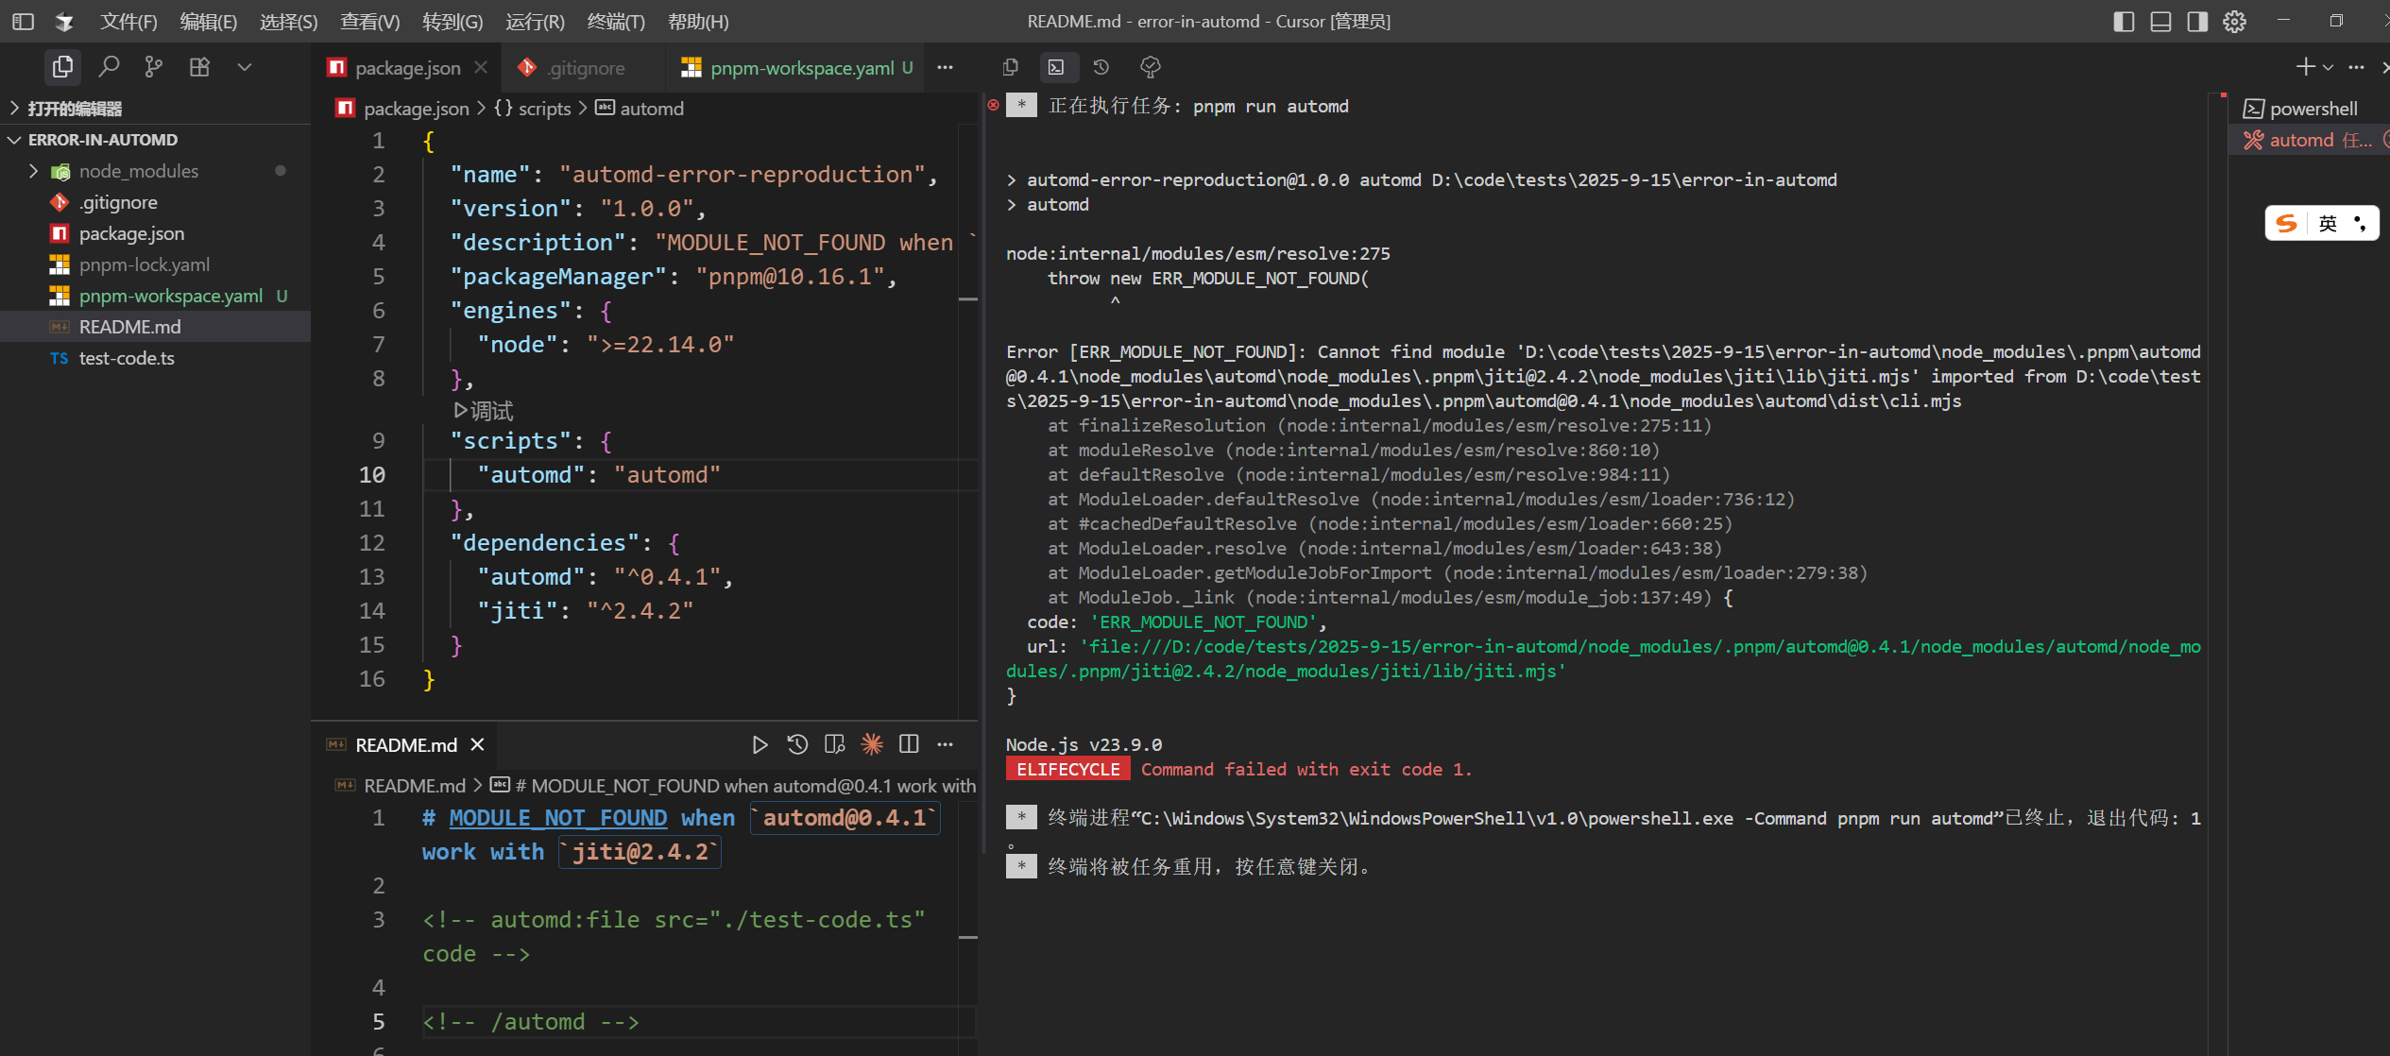2390x1056 pixels.
Task: Select the README.md editor tab
Action: point(405,744)
